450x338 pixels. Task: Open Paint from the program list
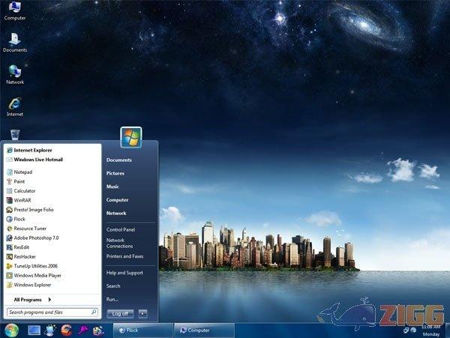click(19, 181)
